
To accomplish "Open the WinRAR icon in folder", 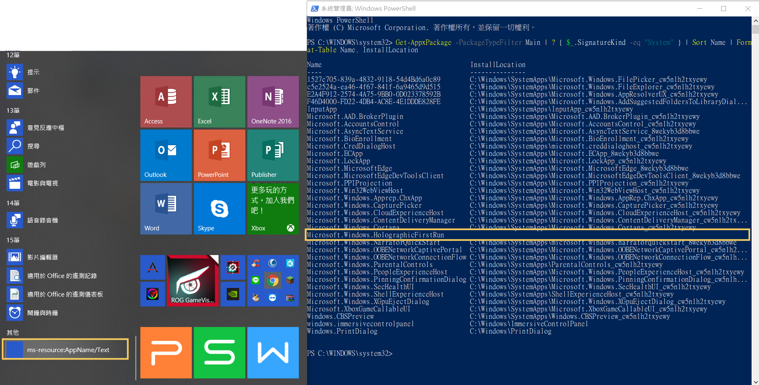I will (x=290, y=298).
